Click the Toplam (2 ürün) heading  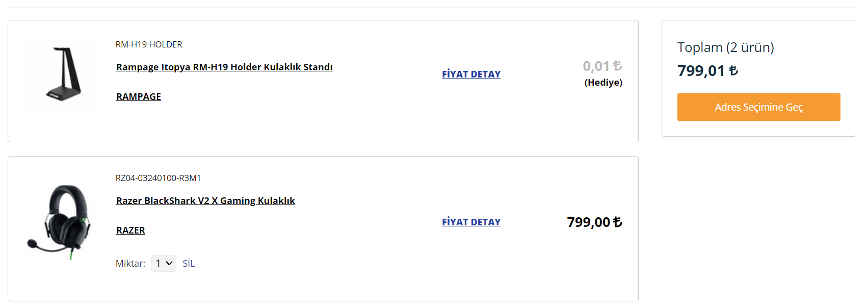pos(725,47)
